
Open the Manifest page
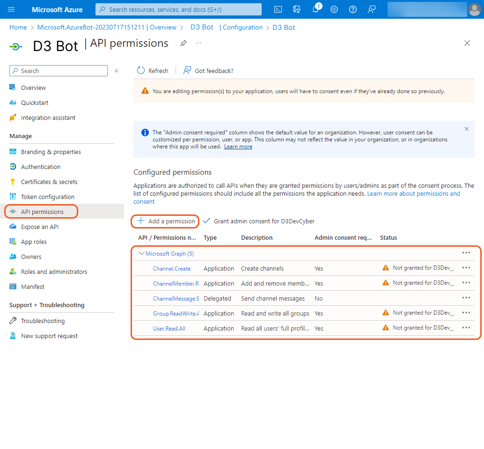pyautogui.click(x=32, y=287)
